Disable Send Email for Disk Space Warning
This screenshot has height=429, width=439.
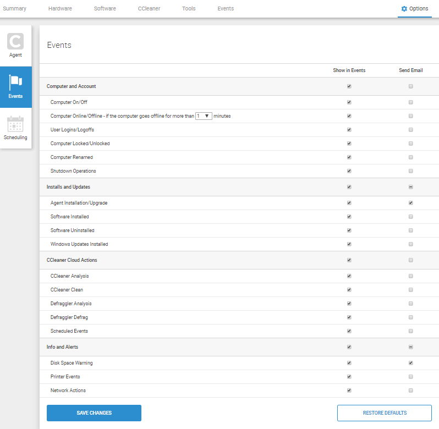[411, 362]
